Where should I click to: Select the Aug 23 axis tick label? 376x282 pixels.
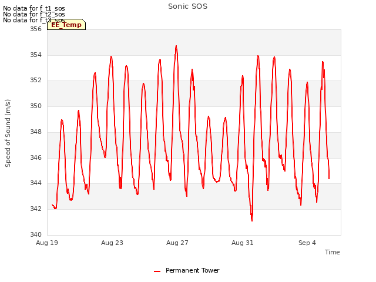click(x=112, y=243)
